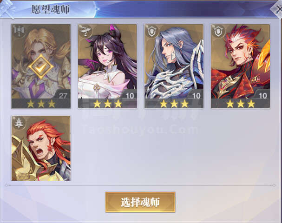Close the 愿望魂师 dialog
The height and width of the screenshot is (223, 282).
point(277,9)
